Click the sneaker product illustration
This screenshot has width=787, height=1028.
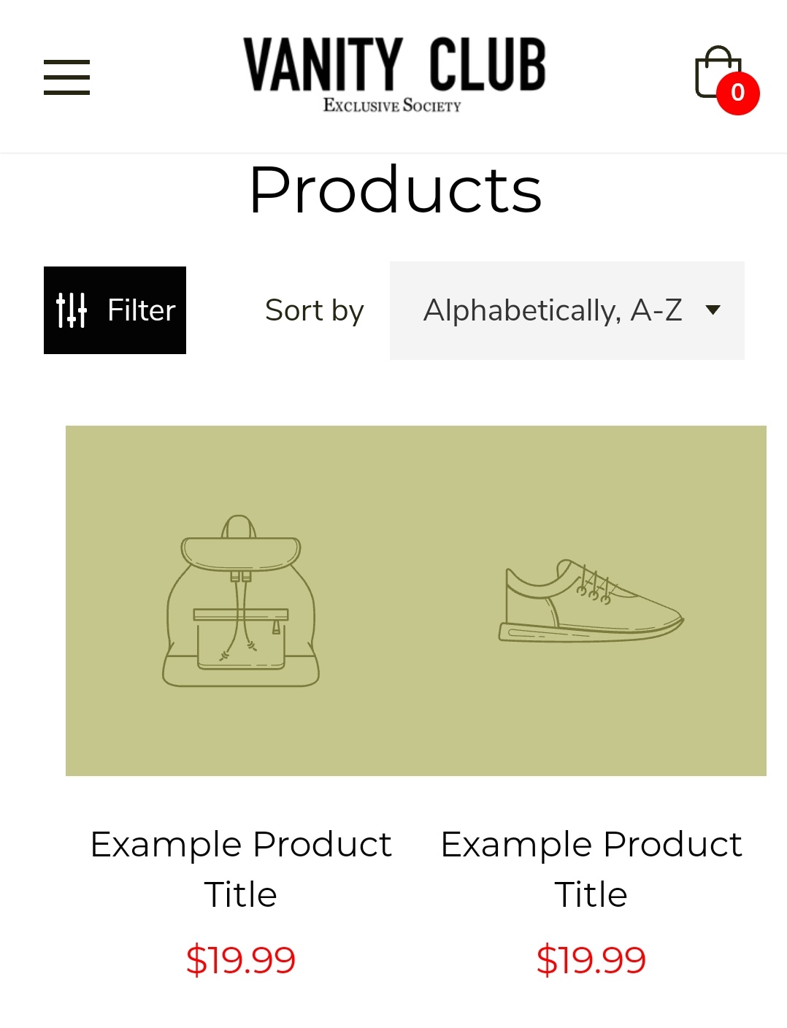tap(591, 602)
